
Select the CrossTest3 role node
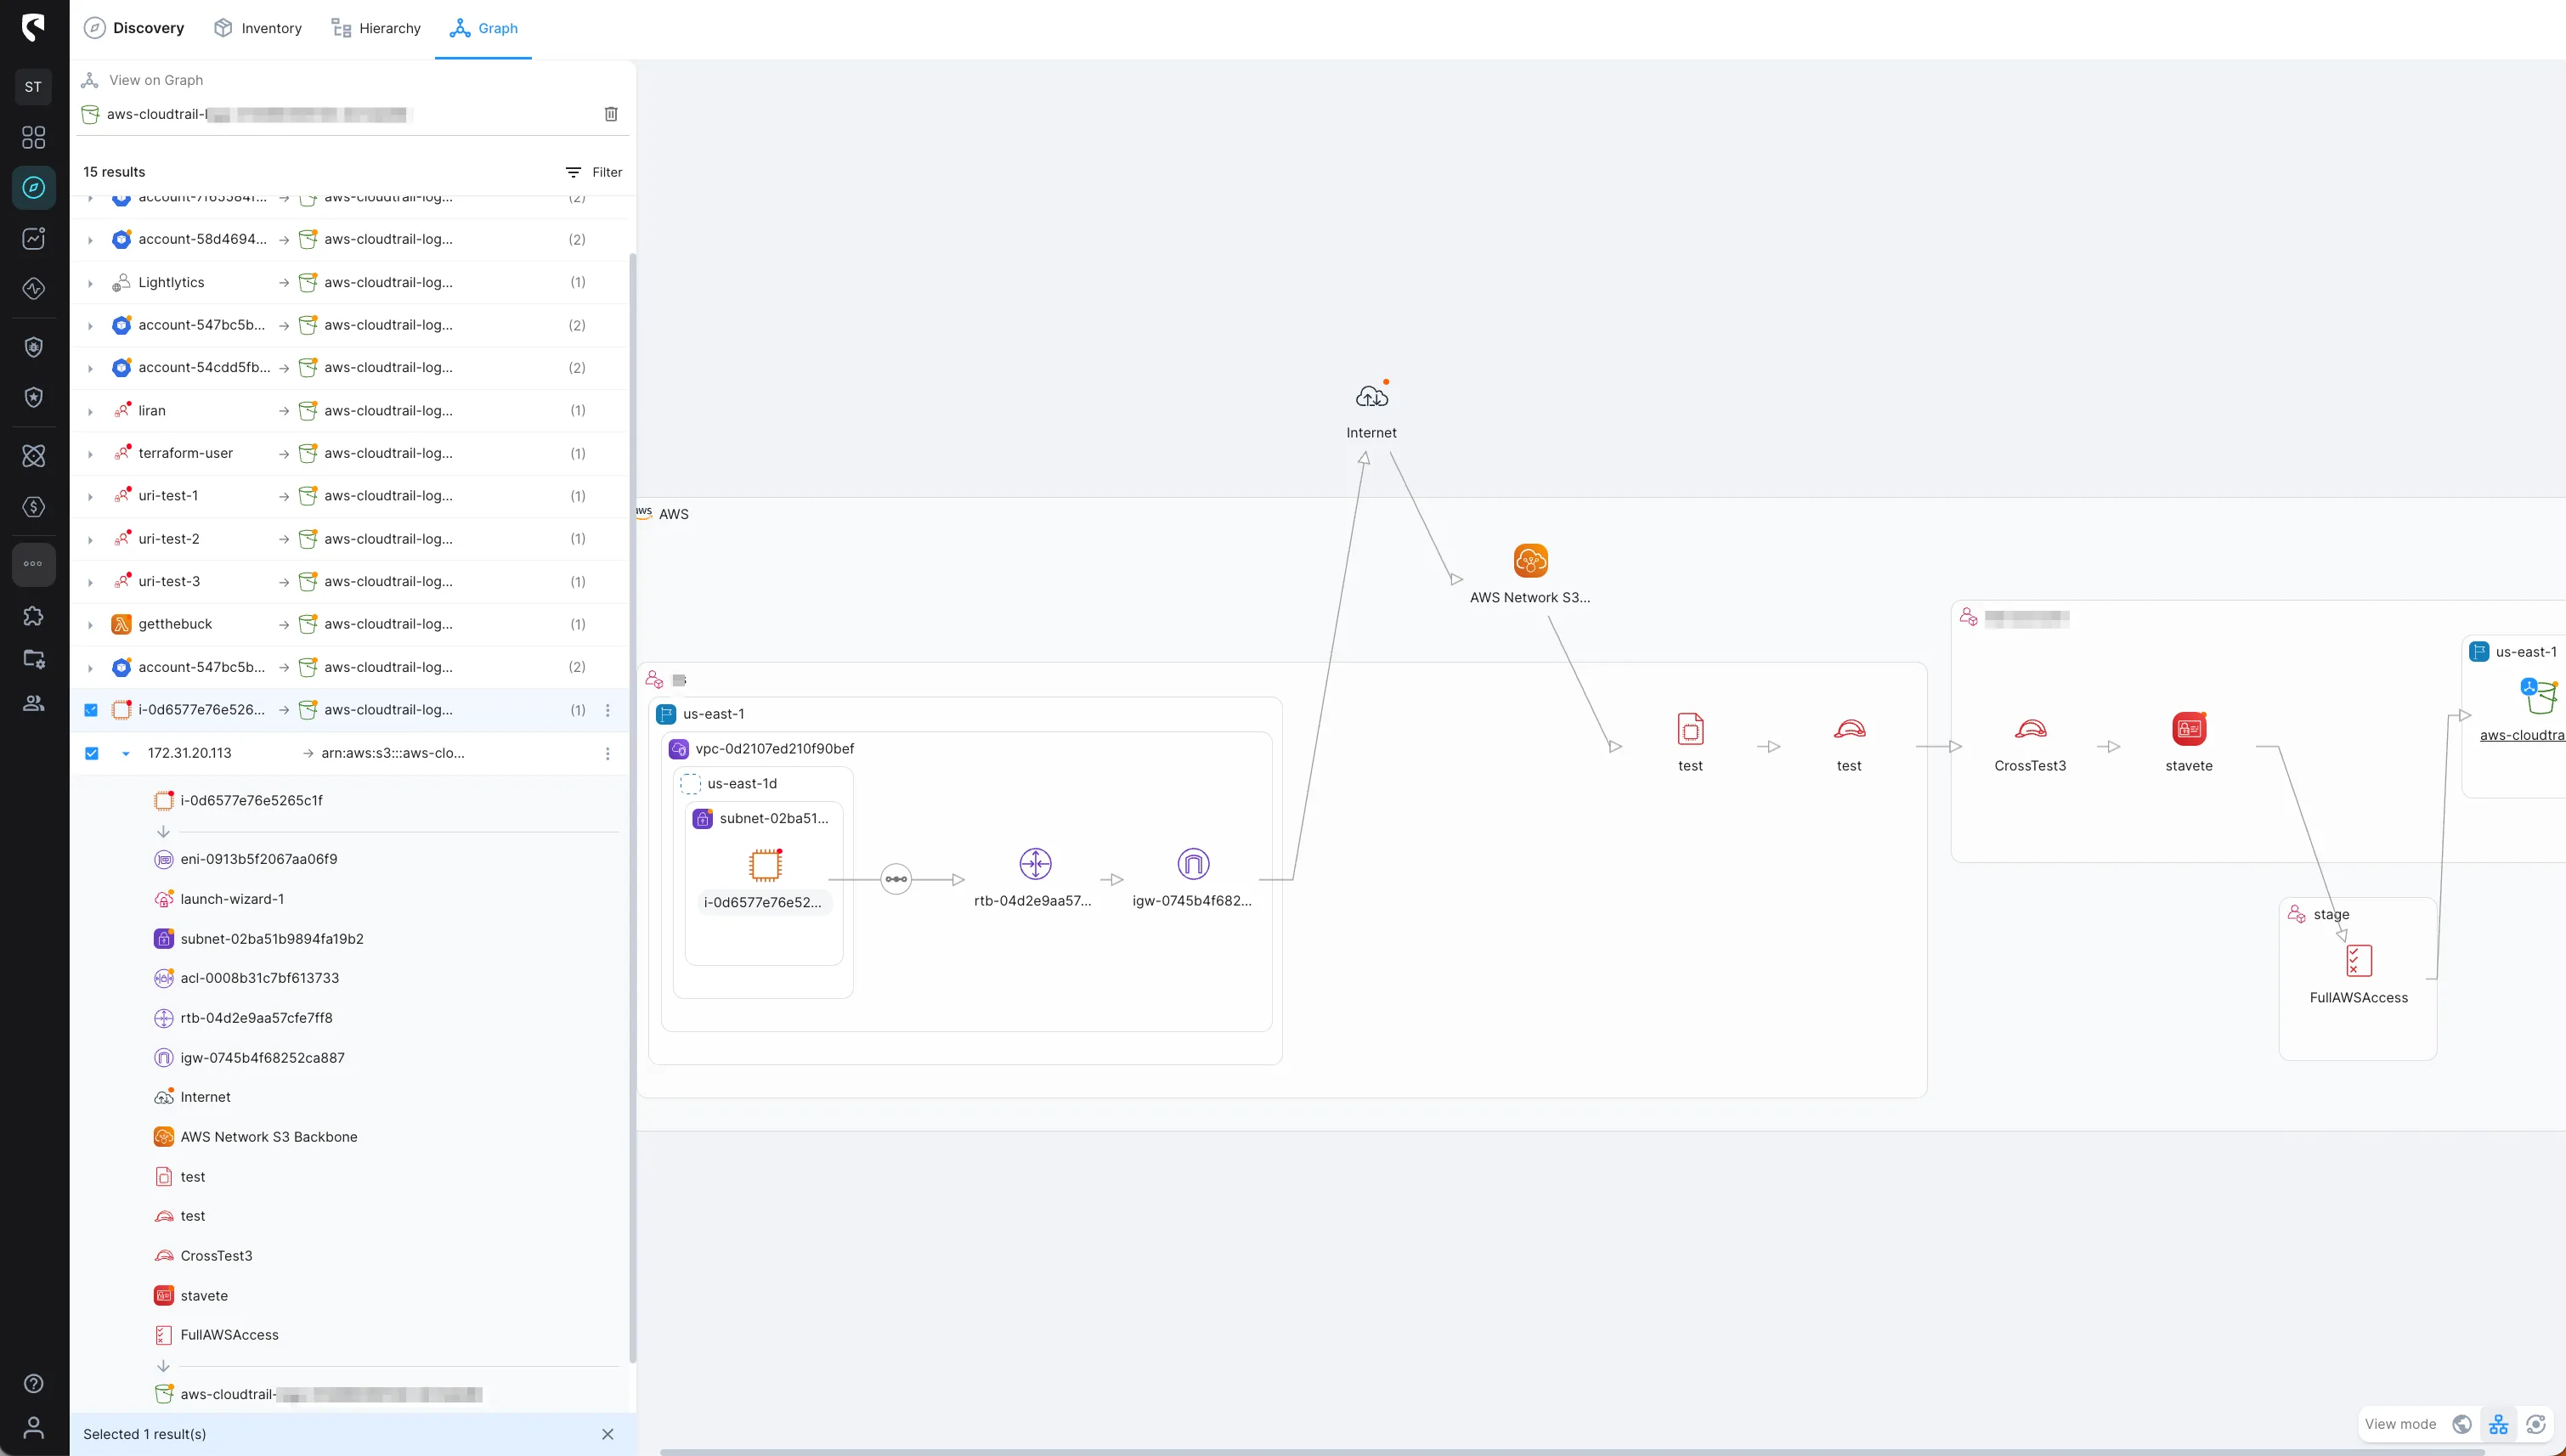(x=2030, y=729)
